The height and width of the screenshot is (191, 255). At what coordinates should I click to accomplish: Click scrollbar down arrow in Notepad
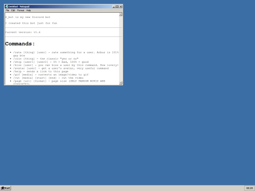(120, 83)
